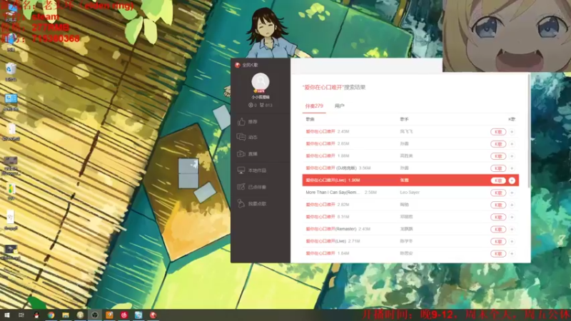Screen dimensions: 571x321
Task: Click K歌 button for the 2.43M 凤飞飞 song
Action: [x=498, y=132]
